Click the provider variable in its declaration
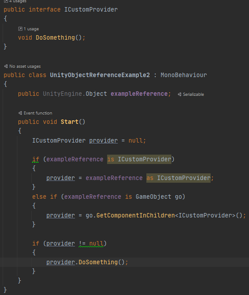Image resolution: width=249 pixels, height=295 pixels. [x=104, y=140]
